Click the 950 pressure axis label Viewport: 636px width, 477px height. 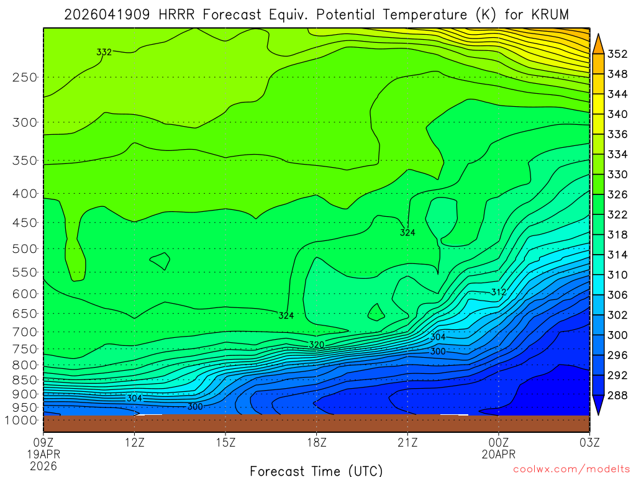click(25, 407)
